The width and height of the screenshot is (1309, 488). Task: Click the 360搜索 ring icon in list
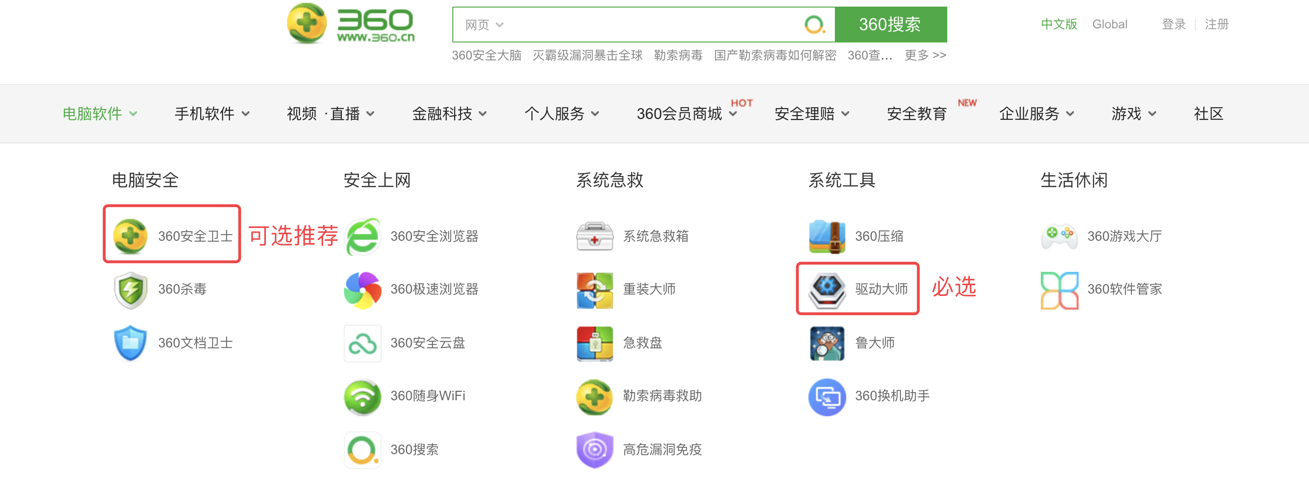(362, 450)
